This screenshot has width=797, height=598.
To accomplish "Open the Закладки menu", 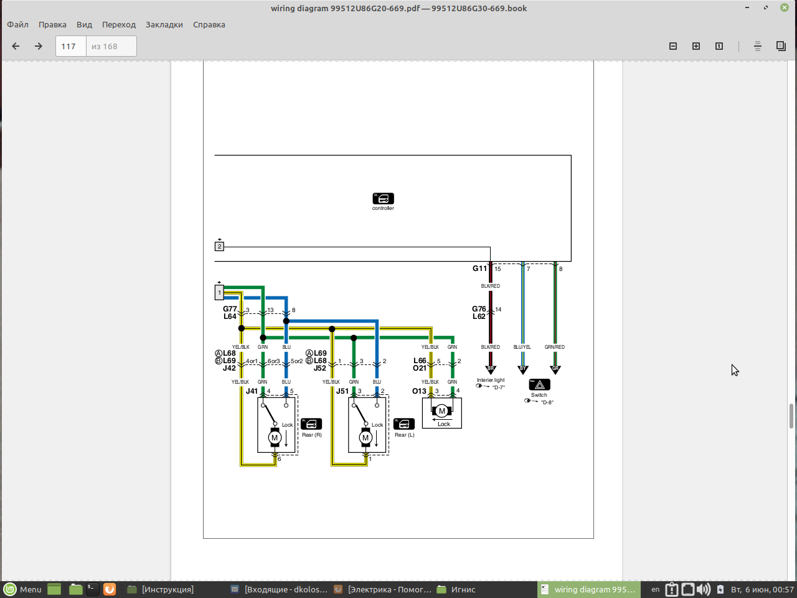I will click(x=164, y=25).
